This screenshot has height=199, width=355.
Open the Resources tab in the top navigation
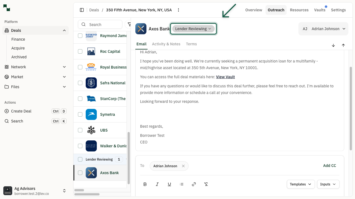(x=299, y=10)
